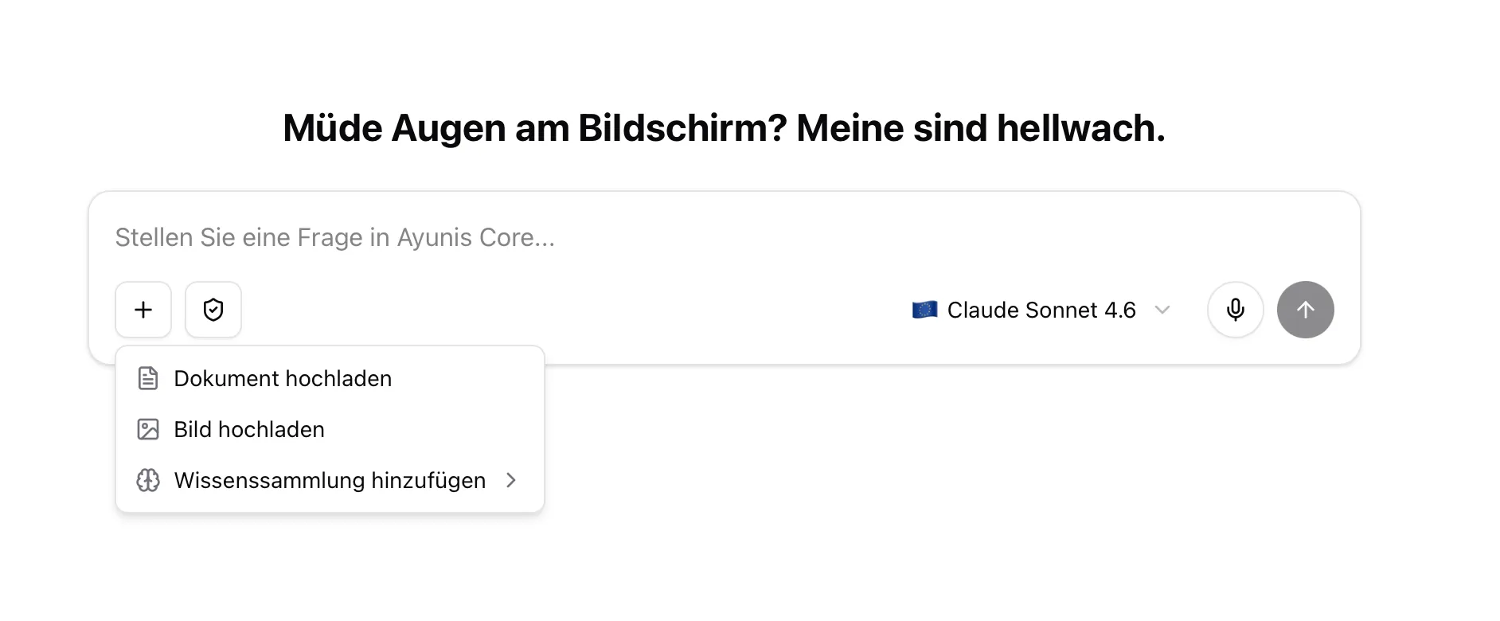Click the headline Müde Augen am Bildschirm
The width and height of the screenshot is (1500, 621).
pyautogui.click(x=725, y=127)
